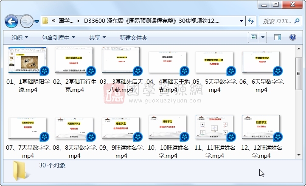Select video 01、1基础阴阳学说.mp4 thumbnail
The height and width of the screenshot is (186, 306).
[28, 61]
